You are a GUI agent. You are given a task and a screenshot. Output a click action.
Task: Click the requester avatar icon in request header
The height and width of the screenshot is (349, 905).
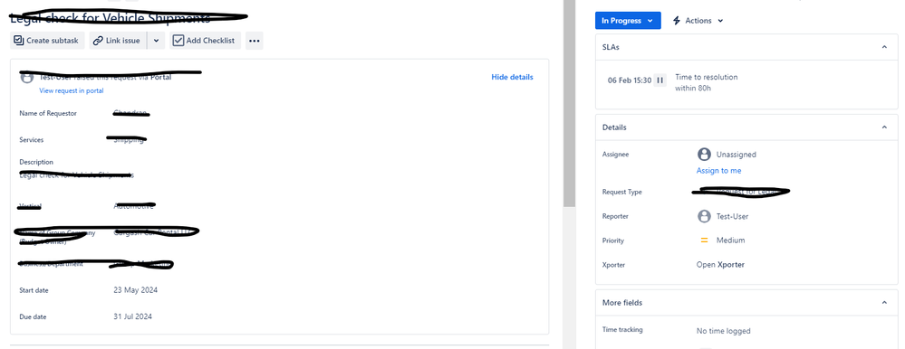(26, 77)
